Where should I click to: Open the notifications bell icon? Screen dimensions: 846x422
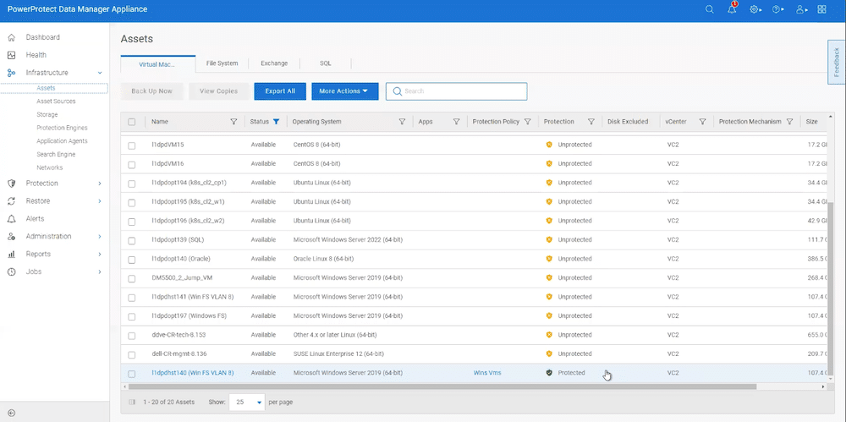click(x=732, y=8)
